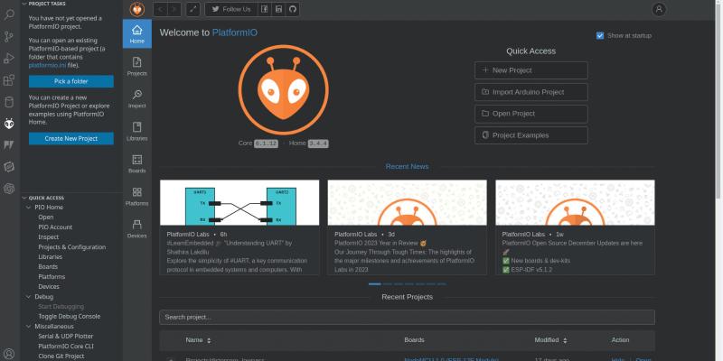This screenshot has height=361, width=723.
Task: Open the PlatformIO alien icon in activity bar
Action: [9, 124]
